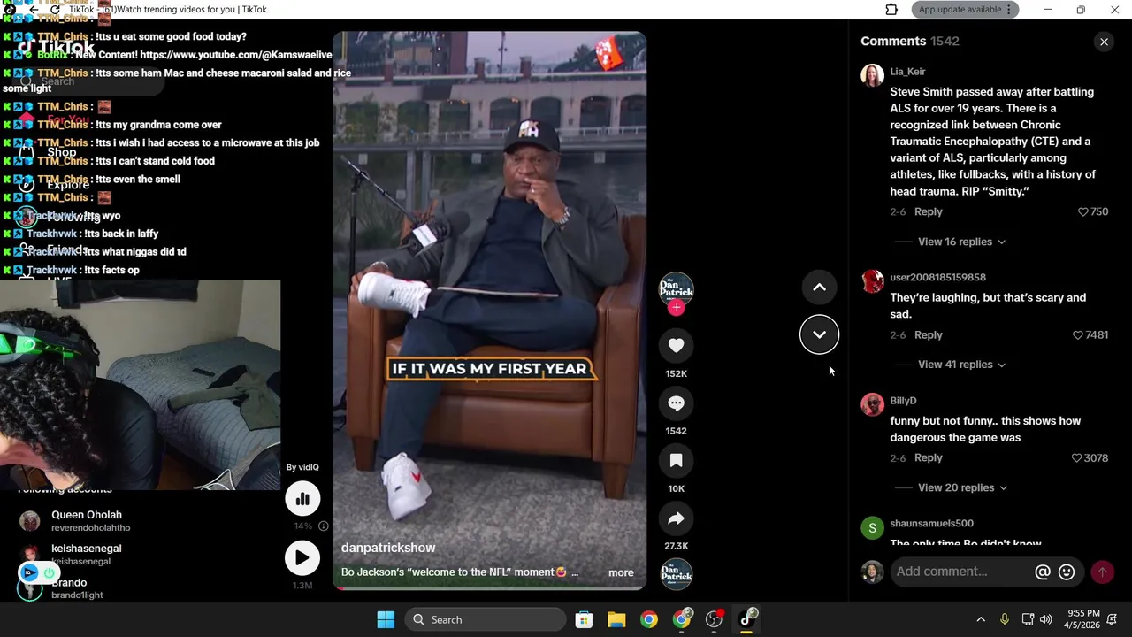Go to the next video arrow
The height and width of the screenshot is (637, 1132).
click(819, 334)
